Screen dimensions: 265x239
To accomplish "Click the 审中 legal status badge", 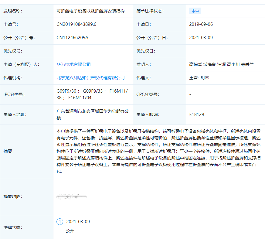I will click(195, 11).
